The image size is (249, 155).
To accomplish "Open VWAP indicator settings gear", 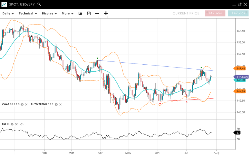I will tap(22, 104).
